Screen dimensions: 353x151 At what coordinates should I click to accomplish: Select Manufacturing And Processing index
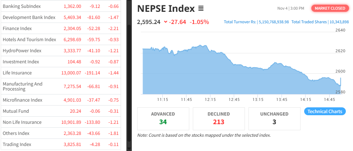(23, 86)
